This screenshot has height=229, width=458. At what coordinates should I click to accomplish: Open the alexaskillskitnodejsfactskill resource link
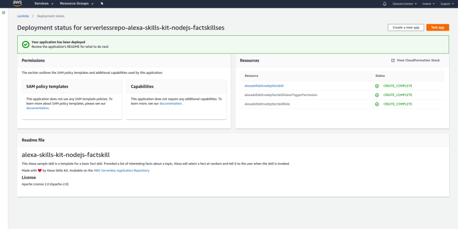[x=264, y=86]
